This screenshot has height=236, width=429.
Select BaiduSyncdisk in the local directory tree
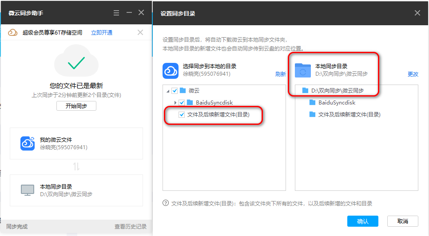point(337,103)
